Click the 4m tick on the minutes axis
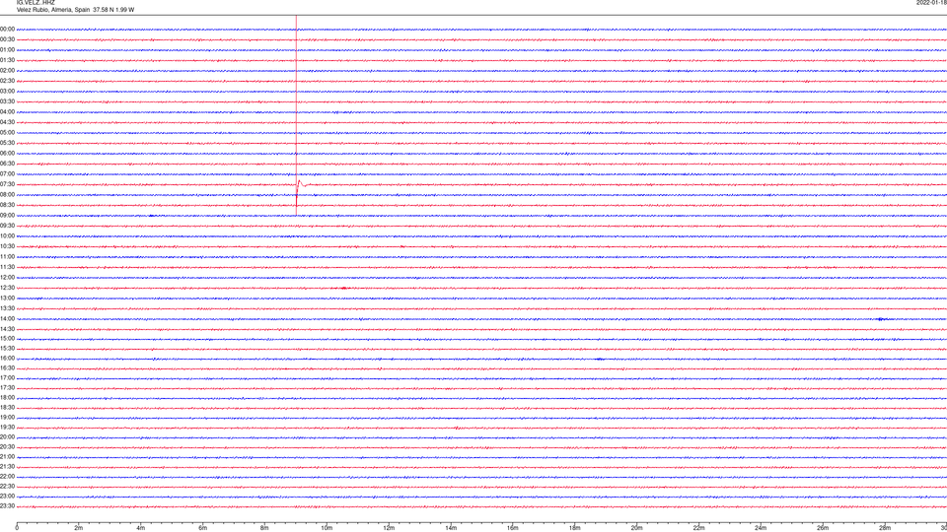The height and width of the screenshot is (532, 947). click(141, 528)
